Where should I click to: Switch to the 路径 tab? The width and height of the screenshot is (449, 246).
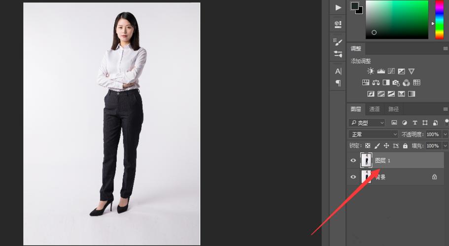393,109
